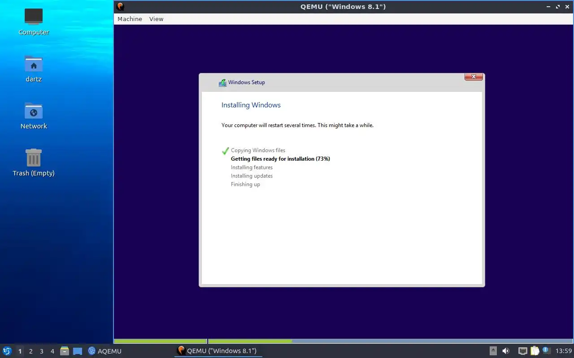The image size is (574, 358).
Task: Open the Machine menu in QEMU
Action: tap(130, 19)
